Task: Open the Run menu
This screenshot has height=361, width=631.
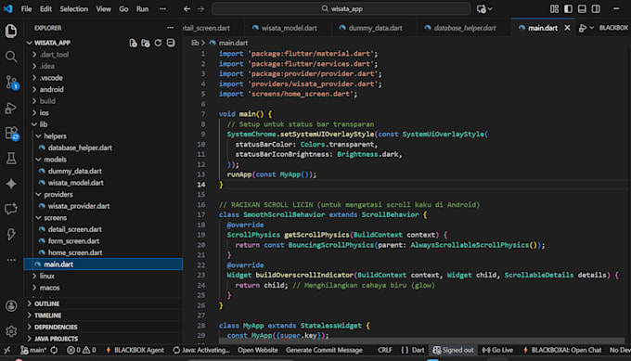Action: pyautogui.click(x=142, y=9)
